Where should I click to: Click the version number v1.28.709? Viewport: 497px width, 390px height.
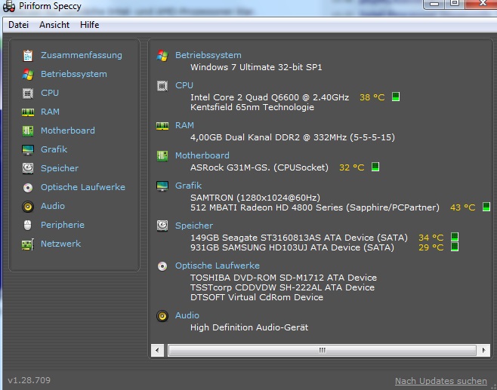(x=29, y=380)
